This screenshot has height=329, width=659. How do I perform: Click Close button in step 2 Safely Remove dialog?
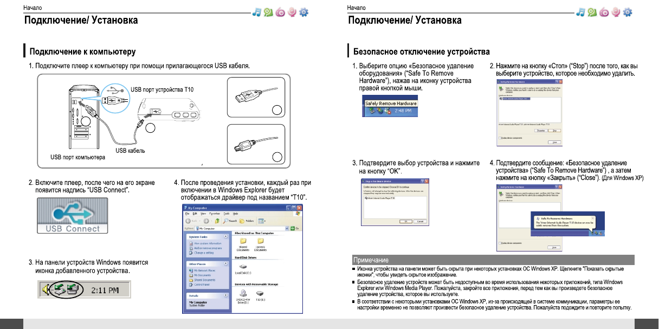[x=554, y=143]
